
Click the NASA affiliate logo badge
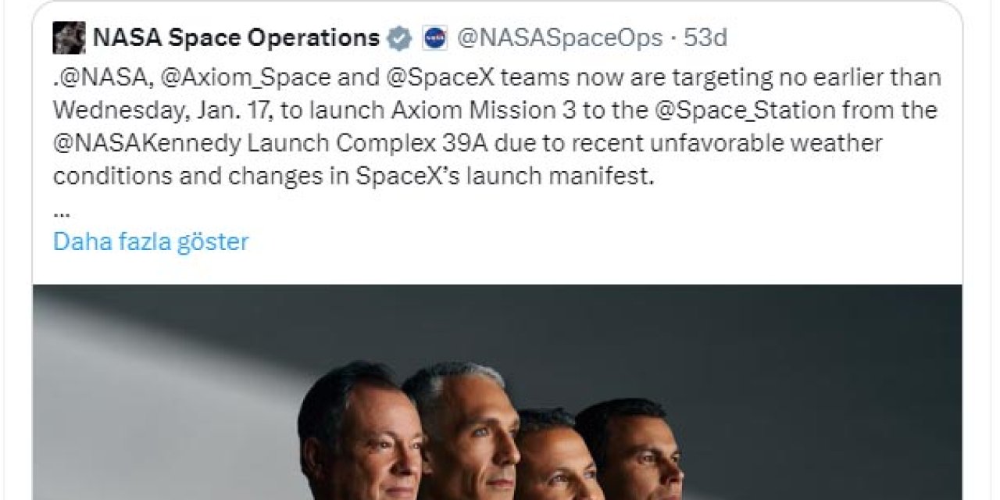(434, 37)
